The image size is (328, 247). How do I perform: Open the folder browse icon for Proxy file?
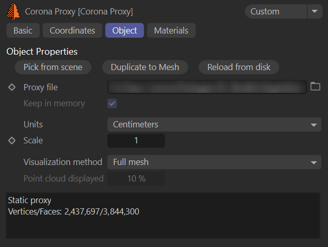click(x=315, y=86)
